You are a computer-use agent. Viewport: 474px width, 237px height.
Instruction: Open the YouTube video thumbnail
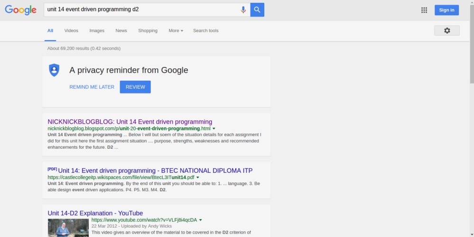coord(68,228)
